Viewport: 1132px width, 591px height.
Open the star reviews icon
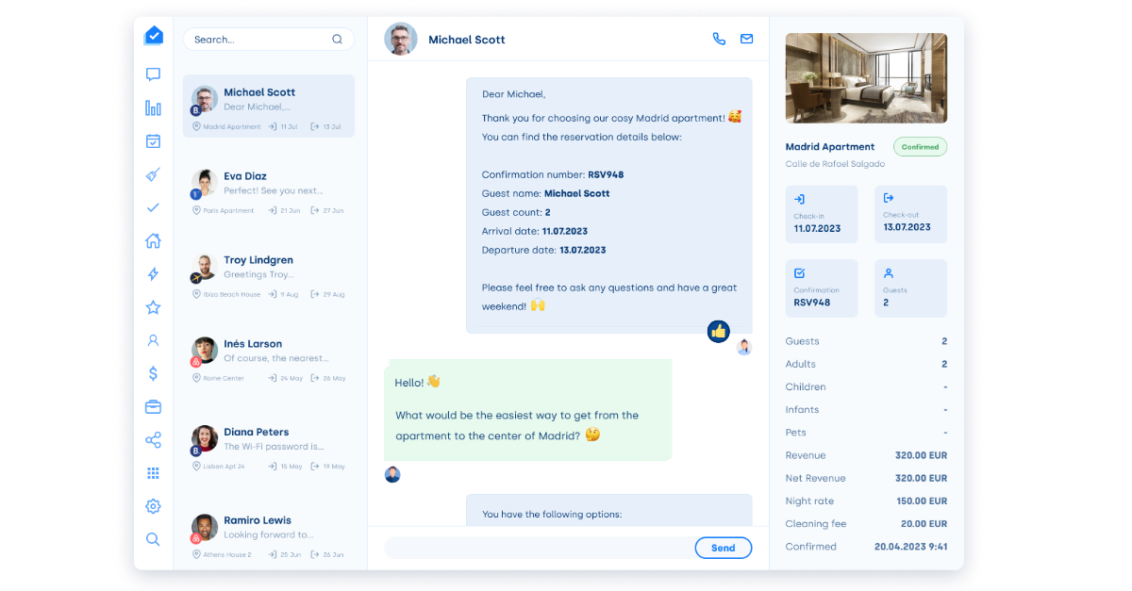coord(153,307)
